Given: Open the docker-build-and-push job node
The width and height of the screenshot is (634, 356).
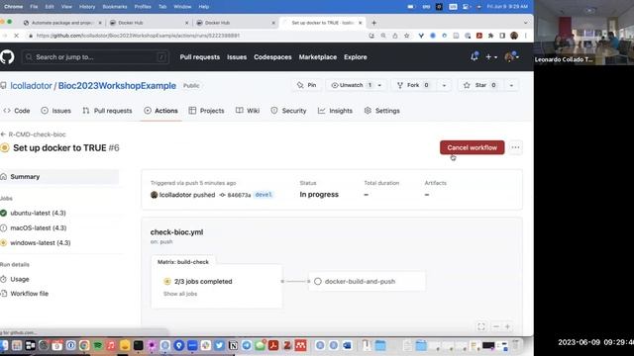Looking at the screenshot, I should (x=367, y=281).
